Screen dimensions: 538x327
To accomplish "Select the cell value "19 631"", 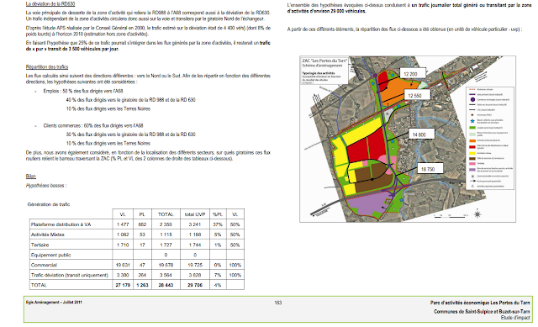I will click(x=123, y=266).
